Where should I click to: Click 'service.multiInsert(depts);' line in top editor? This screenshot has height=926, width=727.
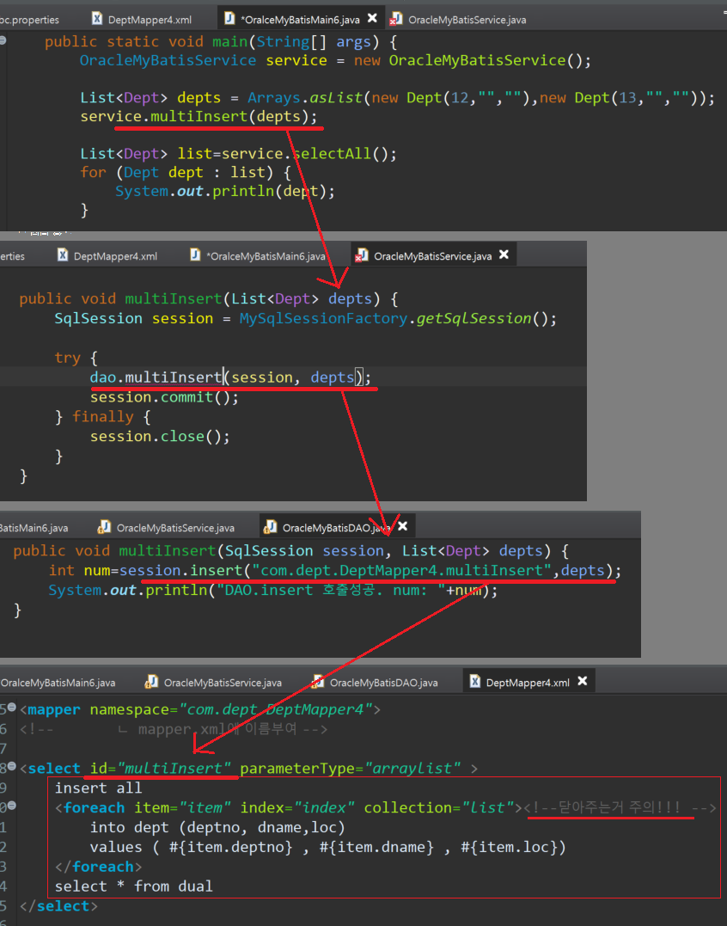pyautogui.click(x=199, y=117)
